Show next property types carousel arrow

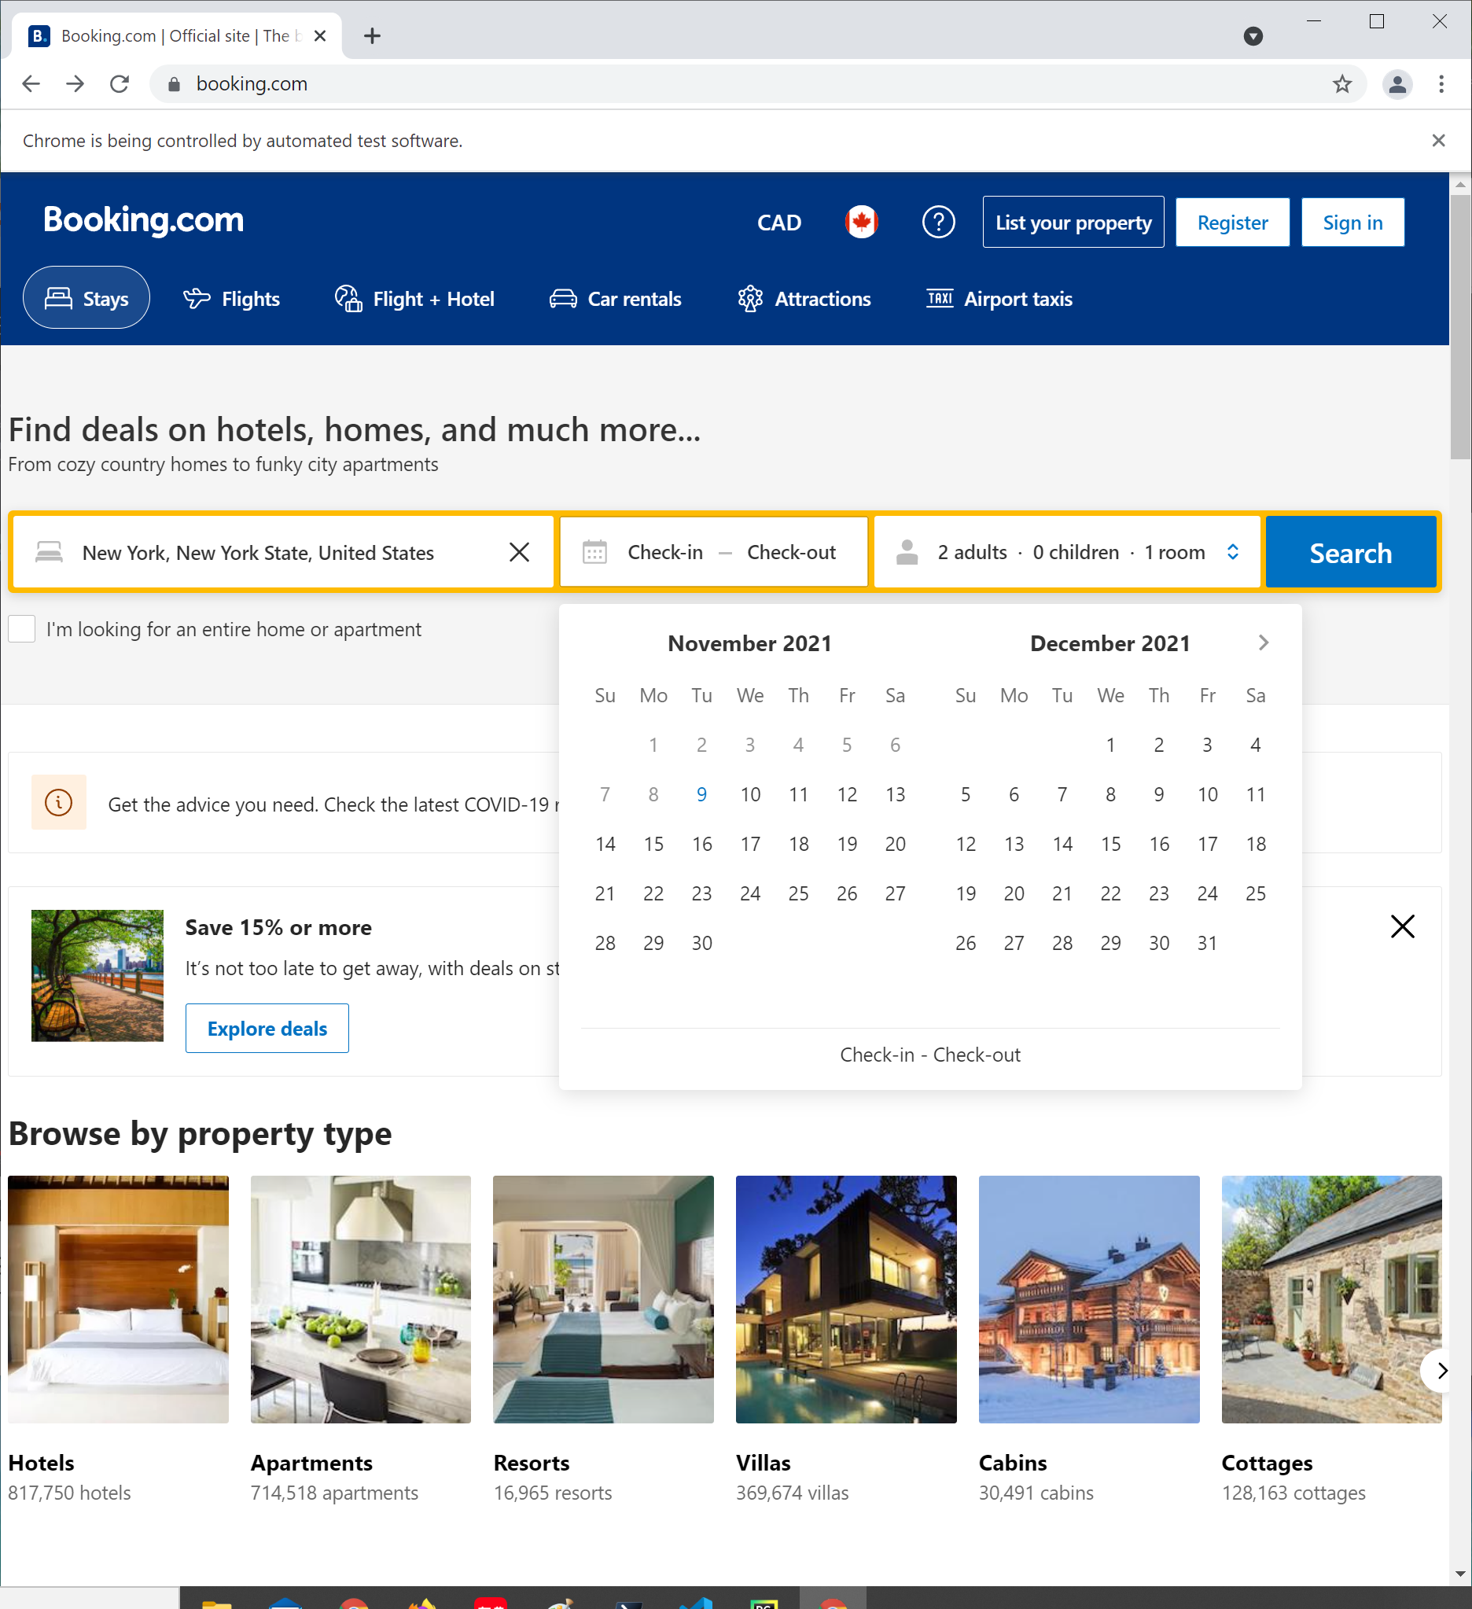(x=1441, y=1371)
